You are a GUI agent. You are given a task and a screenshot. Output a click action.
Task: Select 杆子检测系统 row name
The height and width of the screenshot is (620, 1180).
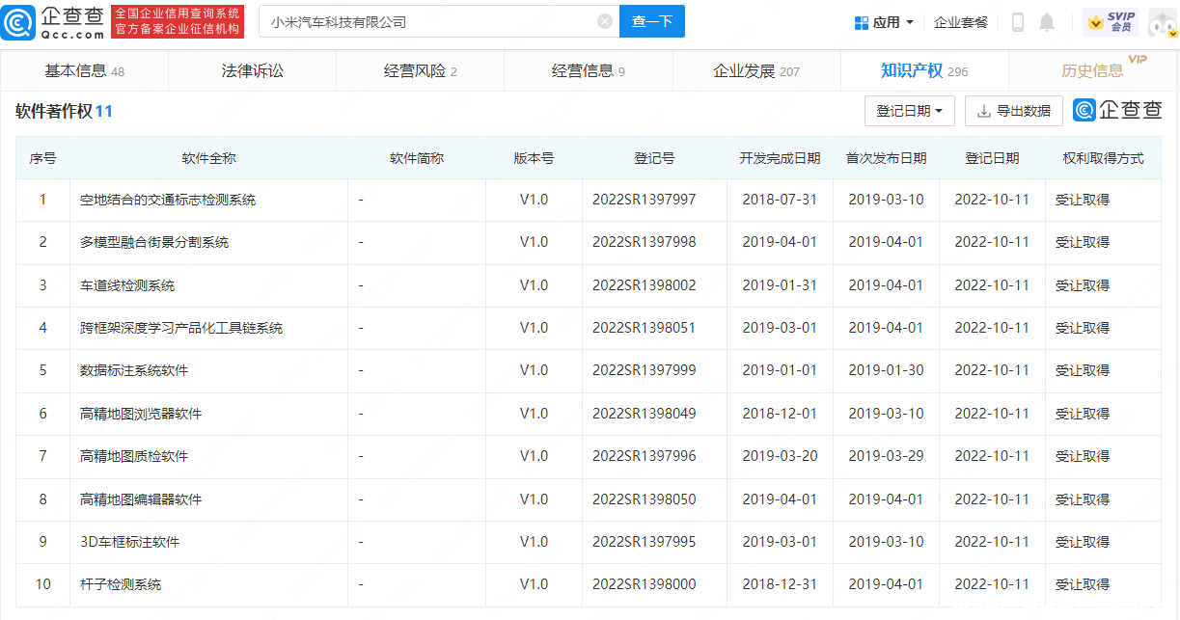(x=121, y=584)
